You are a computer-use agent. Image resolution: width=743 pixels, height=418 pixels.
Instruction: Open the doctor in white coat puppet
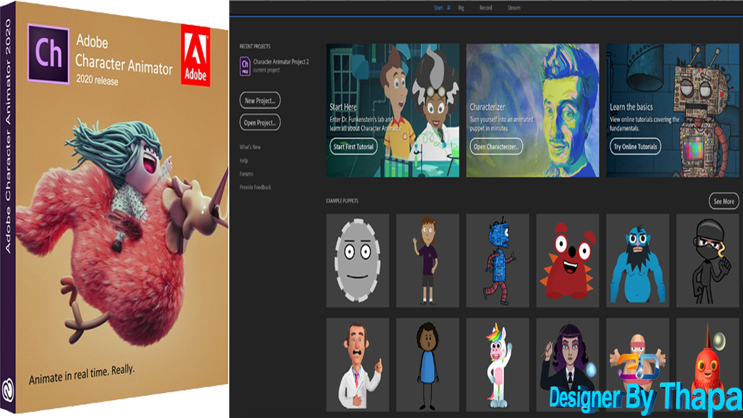(x=358, y=365)
